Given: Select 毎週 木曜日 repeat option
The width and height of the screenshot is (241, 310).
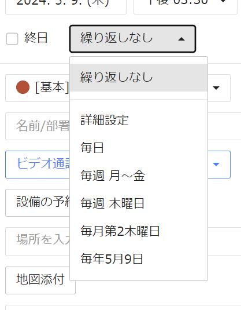Looking at the screenshot, I should [x=139, y=203].
